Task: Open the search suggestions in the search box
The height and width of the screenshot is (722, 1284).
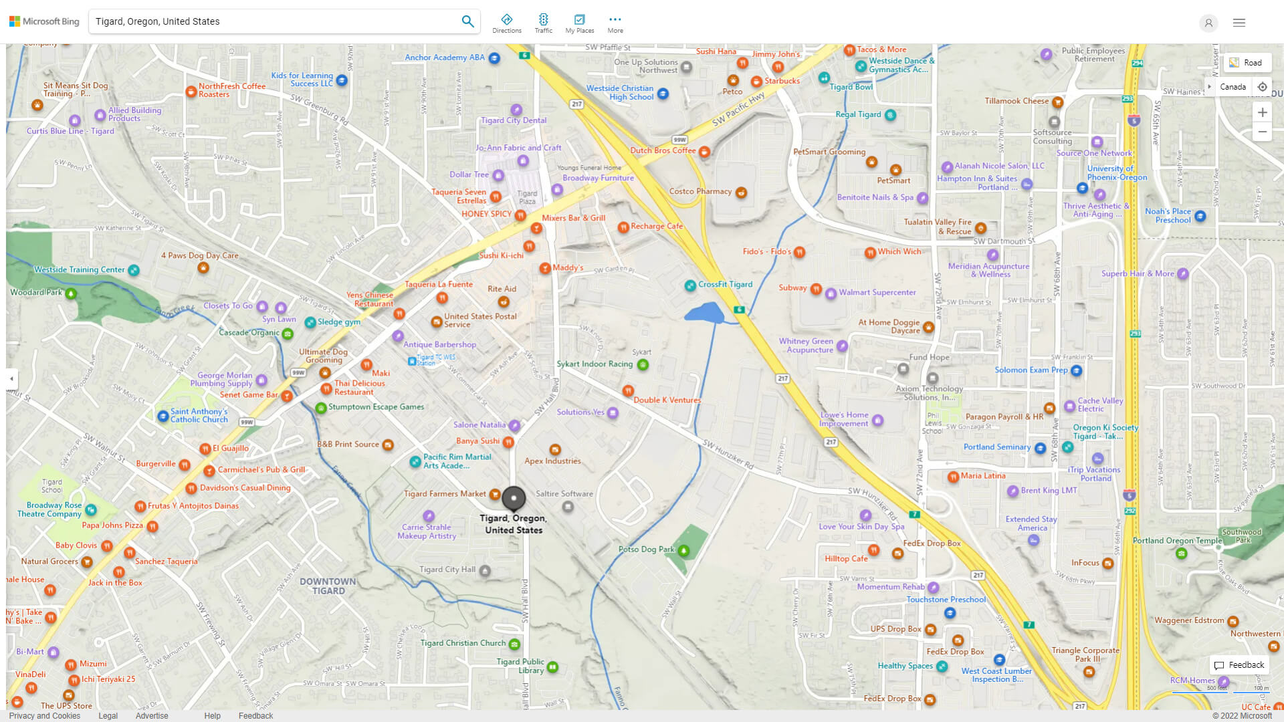Action: [281, 21]
